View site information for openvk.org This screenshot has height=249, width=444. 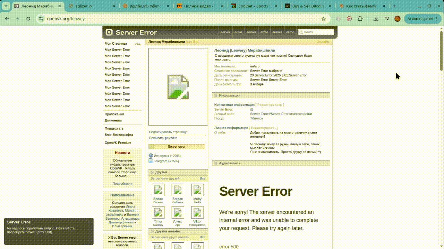coord(41,19)
